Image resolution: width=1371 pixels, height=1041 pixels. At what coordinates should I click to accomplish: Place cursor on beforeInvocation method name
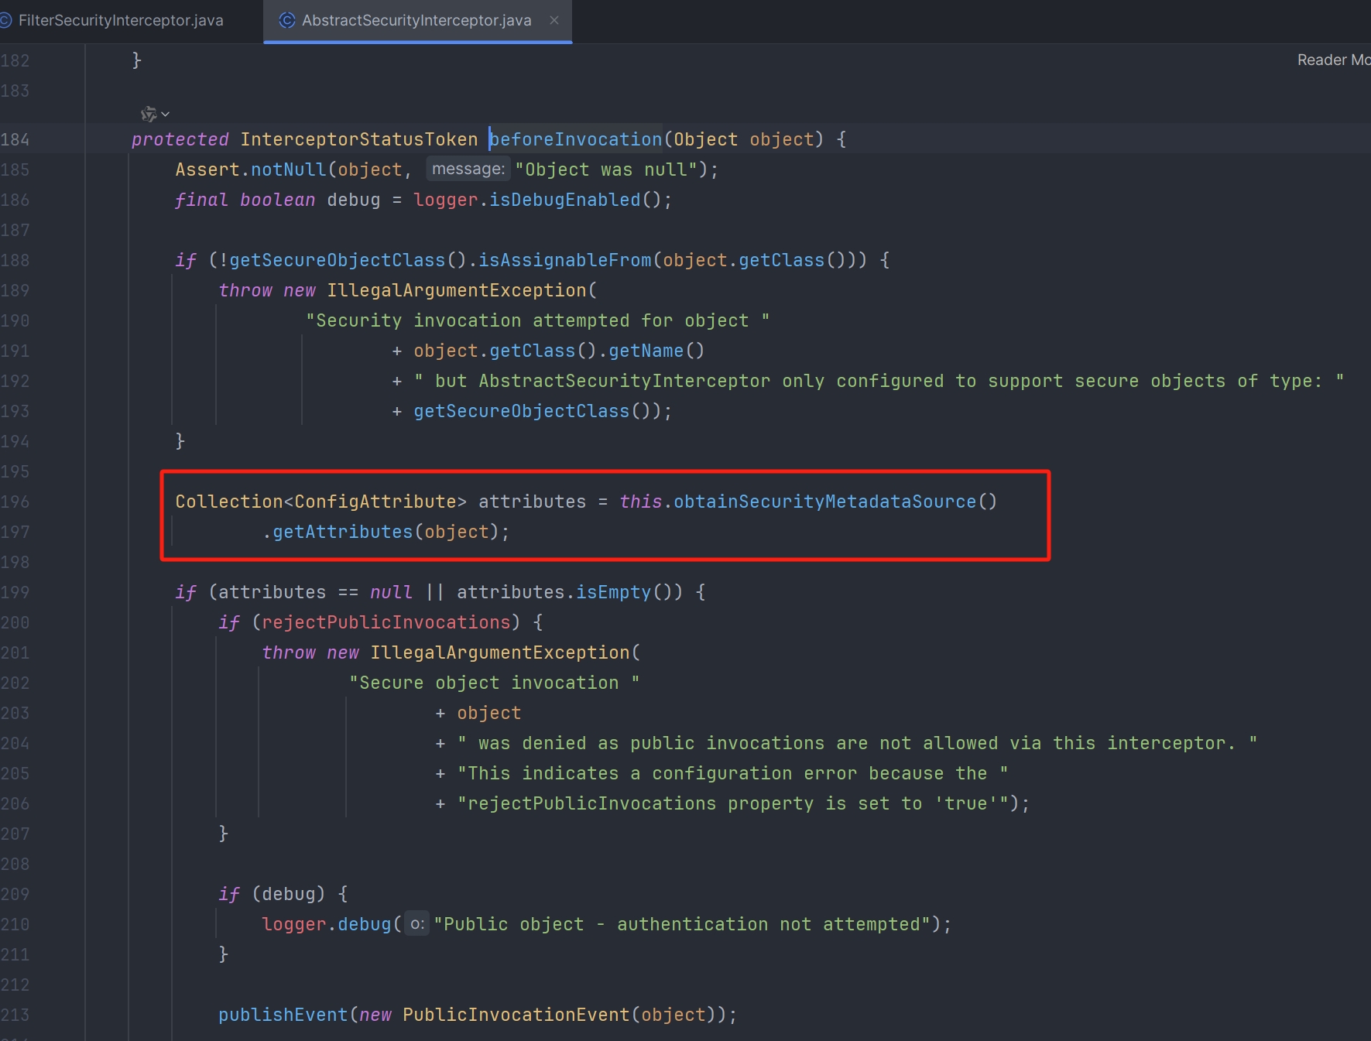pyautogui.click(x=576, y=140)
